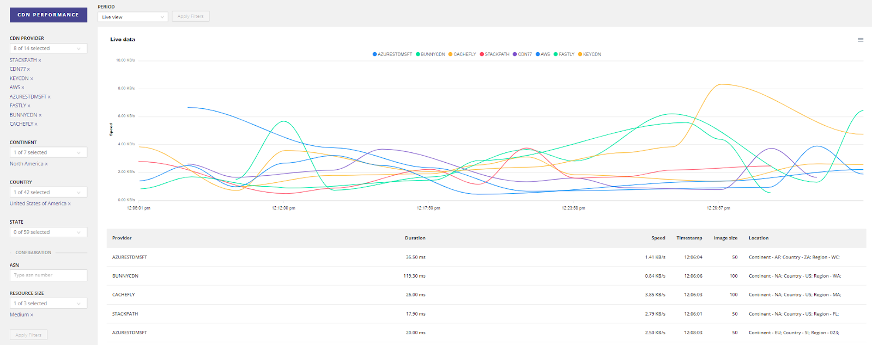Remove the North America continent filter

coord(46,164)
